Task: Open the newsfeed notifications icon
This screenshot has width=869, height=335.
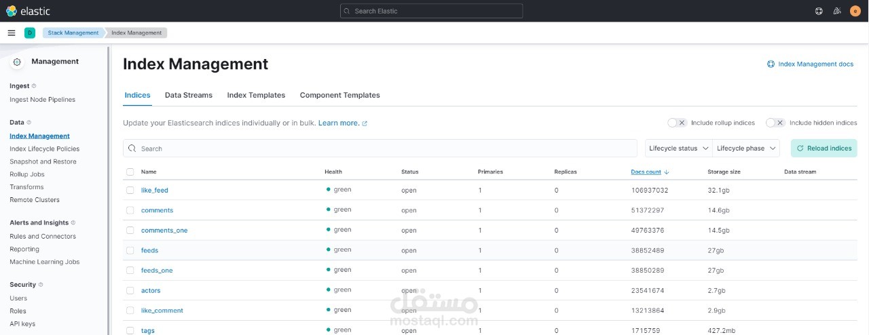Action: 837,11
